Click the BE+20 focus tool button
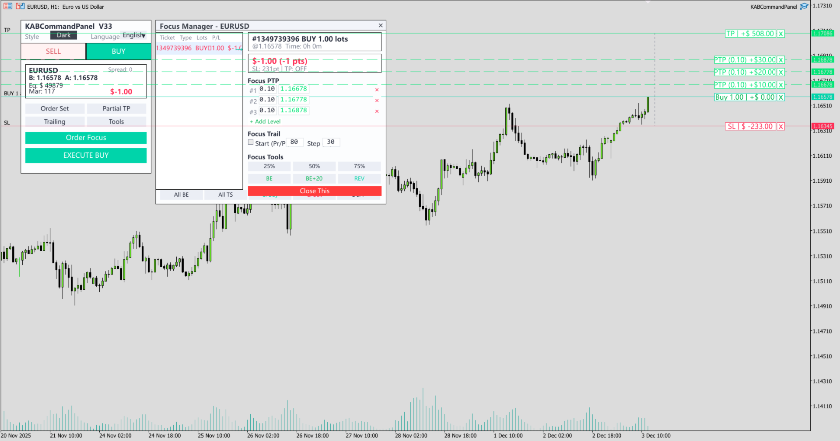The image size is (840, 441). coord(314,179)
